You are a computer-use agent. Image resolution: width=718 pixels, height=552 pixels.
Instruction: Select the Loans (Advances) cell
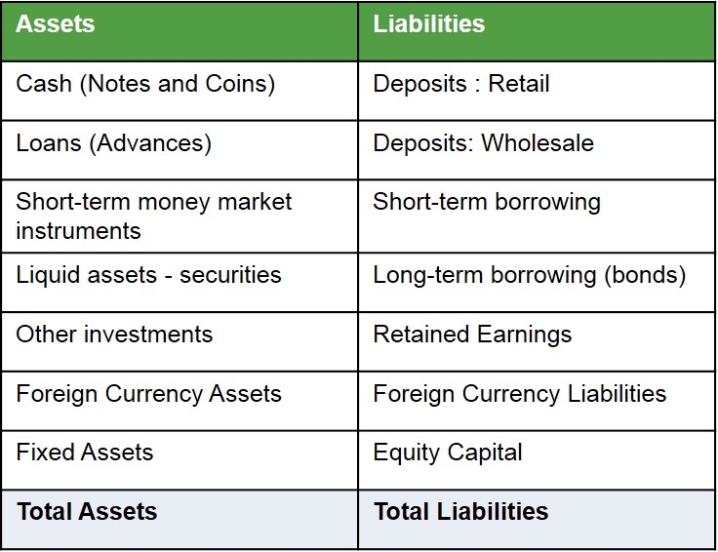point(113,143)
